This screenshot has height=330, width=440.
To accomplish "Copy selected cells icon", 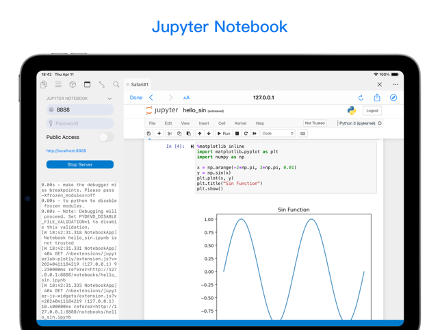I will (x=179, y=134).
